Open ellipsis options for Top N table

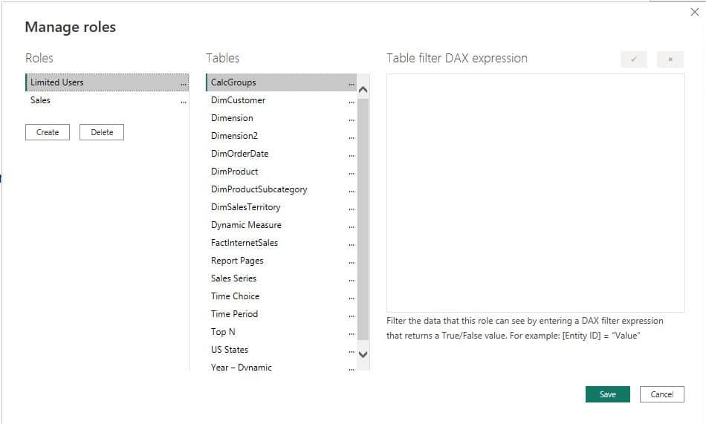(352, 333)
